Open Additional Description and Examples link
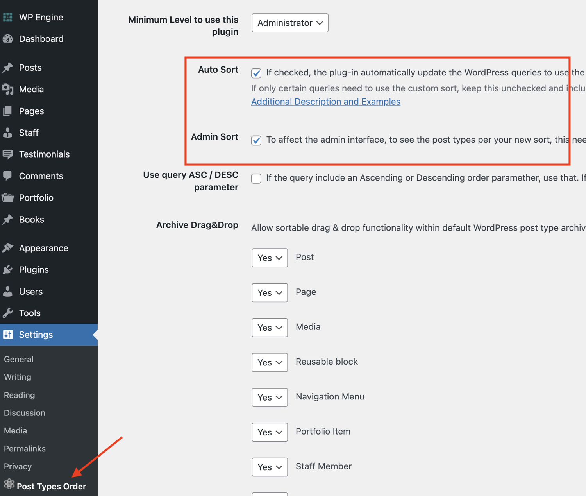The image size is (586, 496). tap(326, 102)
